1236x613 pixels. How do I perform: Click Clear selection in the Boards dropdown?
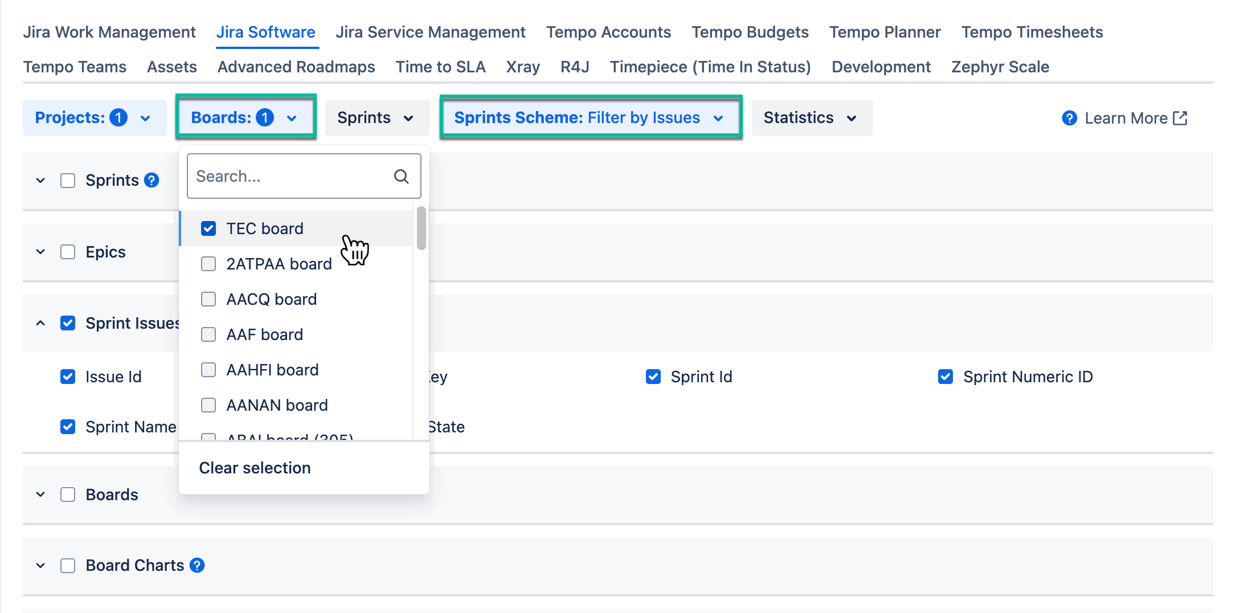point(255,468)
